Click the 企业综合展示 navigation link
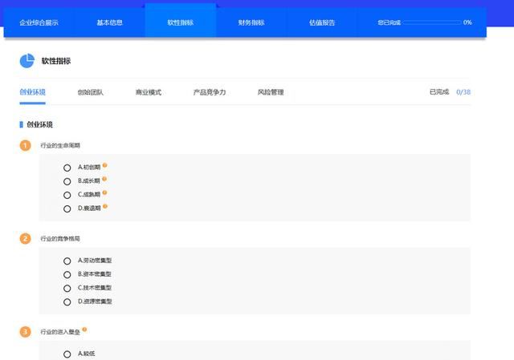This screenshot has height=360, width=514. [39, 22]
